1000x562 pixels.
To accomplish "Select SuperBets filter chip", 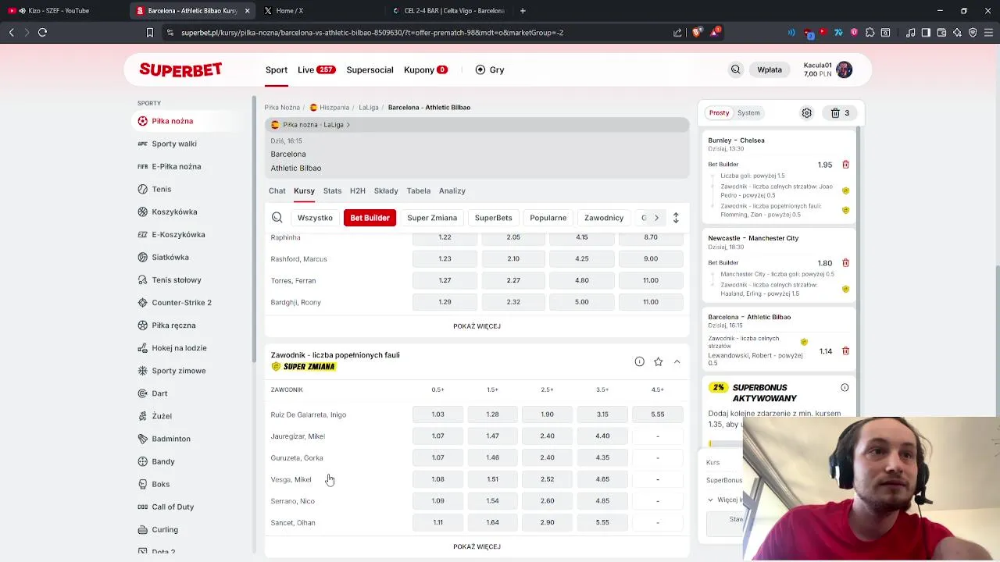I will pos(493,218).
